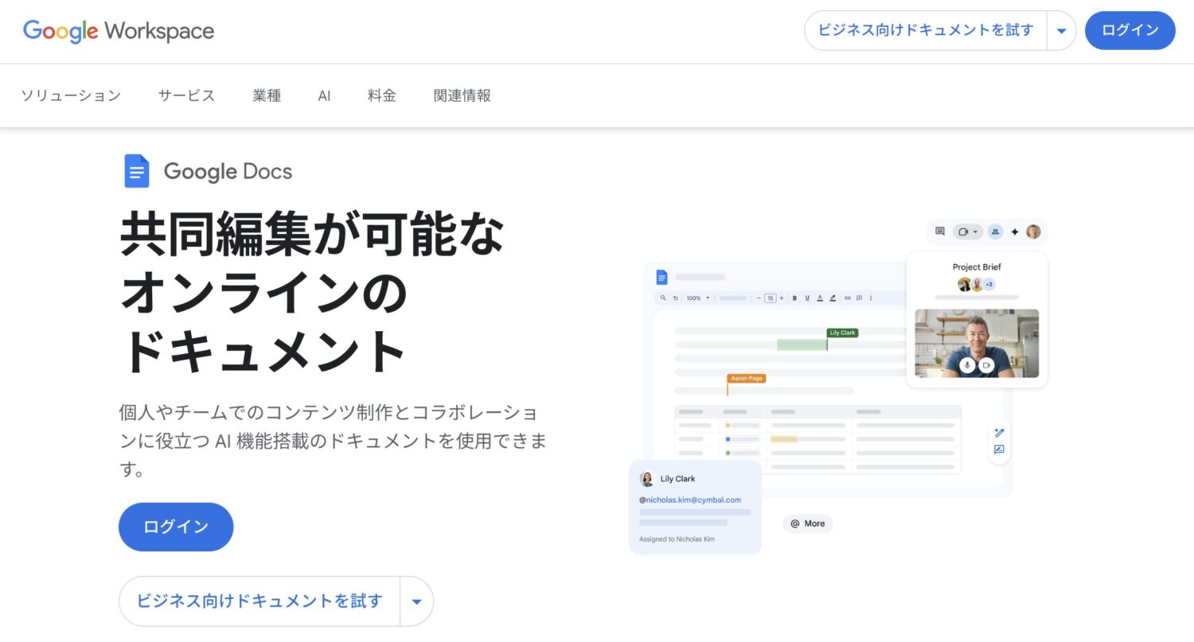
Task: Click the people share icon in illustration
Action: pos(995,232)
